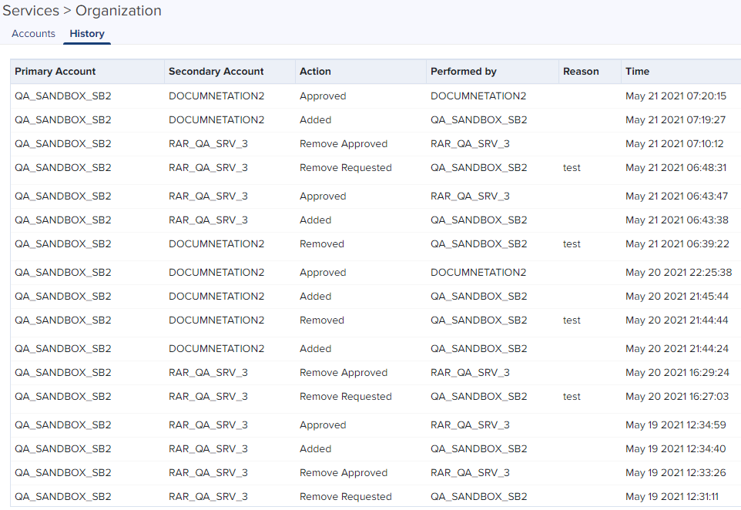Click the Reason column header
Image resolution: width=741 pixels, height=510 pixels.
pos(581,72)
